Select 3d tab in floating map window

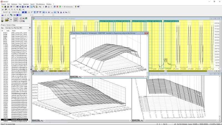coord(80,77)
